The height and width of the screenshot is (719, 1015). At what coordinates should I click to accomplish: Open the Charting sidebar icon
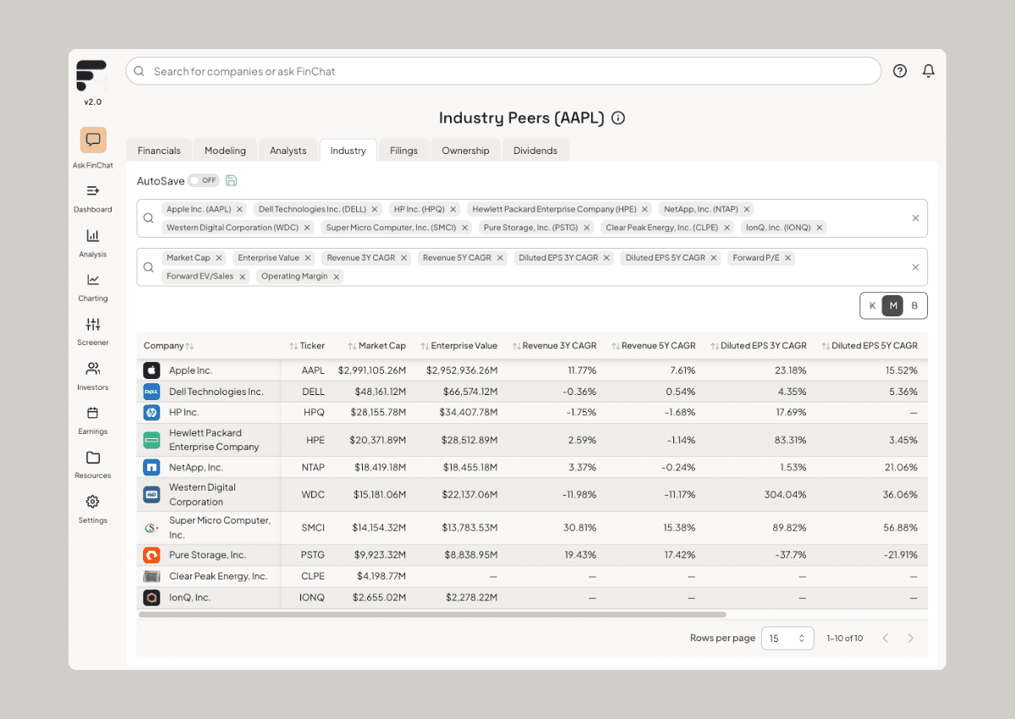93,280
